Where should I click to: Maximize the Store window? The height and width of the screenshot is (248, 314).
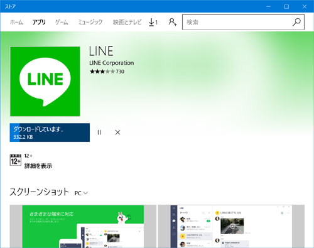pos(286,6)
